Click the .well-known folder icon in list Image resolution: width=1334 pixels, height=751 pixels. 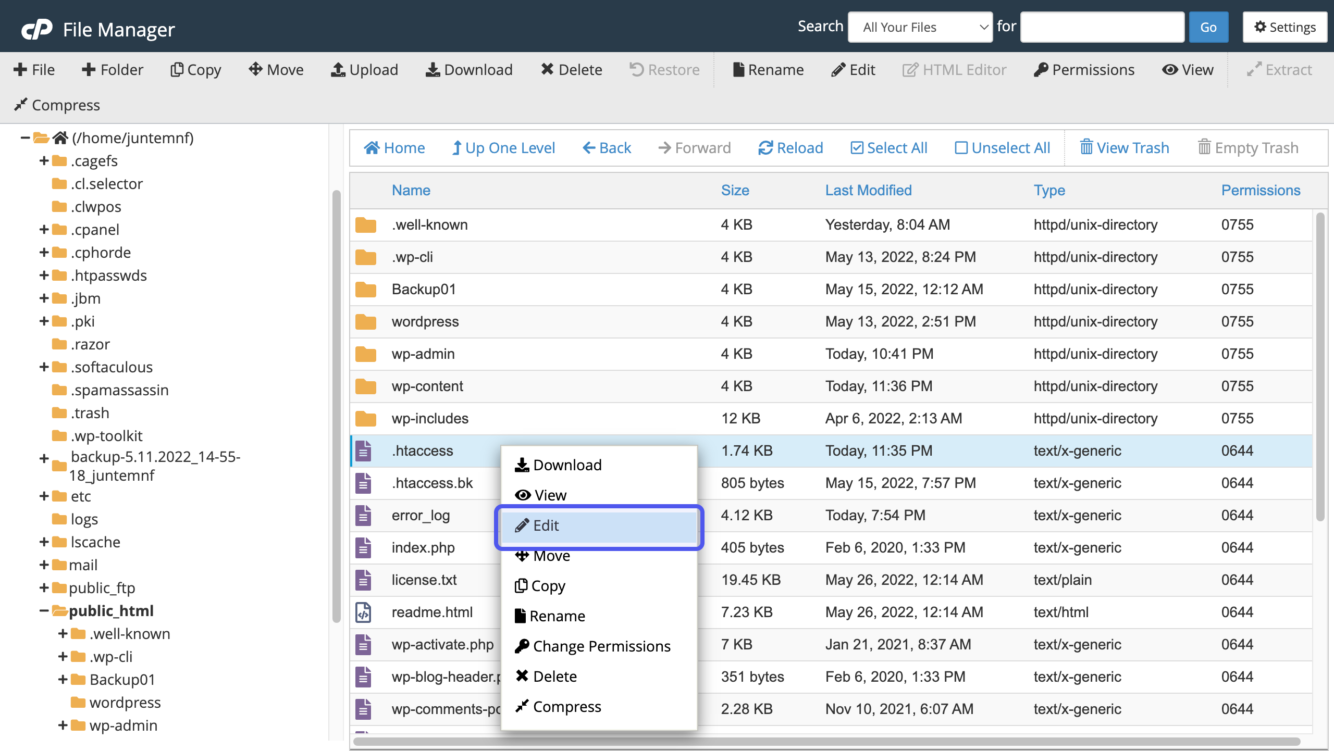click(x=366, y=225)
